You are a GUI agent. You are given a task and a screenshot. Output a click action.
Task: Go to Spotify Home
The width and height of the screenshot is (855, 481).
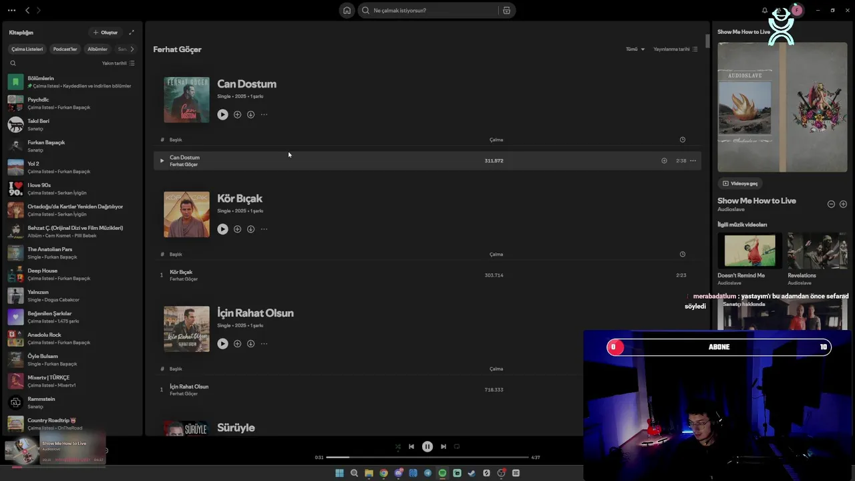tap(347, 10)
